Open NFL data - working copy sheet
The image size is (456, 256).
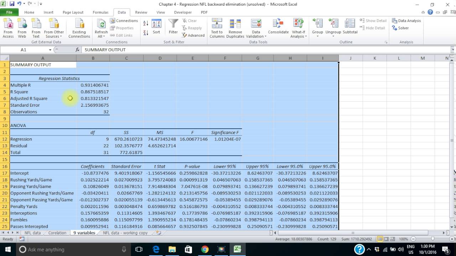tap(125, 233)
